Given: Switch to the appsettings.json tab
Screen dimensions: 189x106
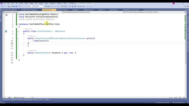Looking at the screenshot, I should (x=114, y=10).
